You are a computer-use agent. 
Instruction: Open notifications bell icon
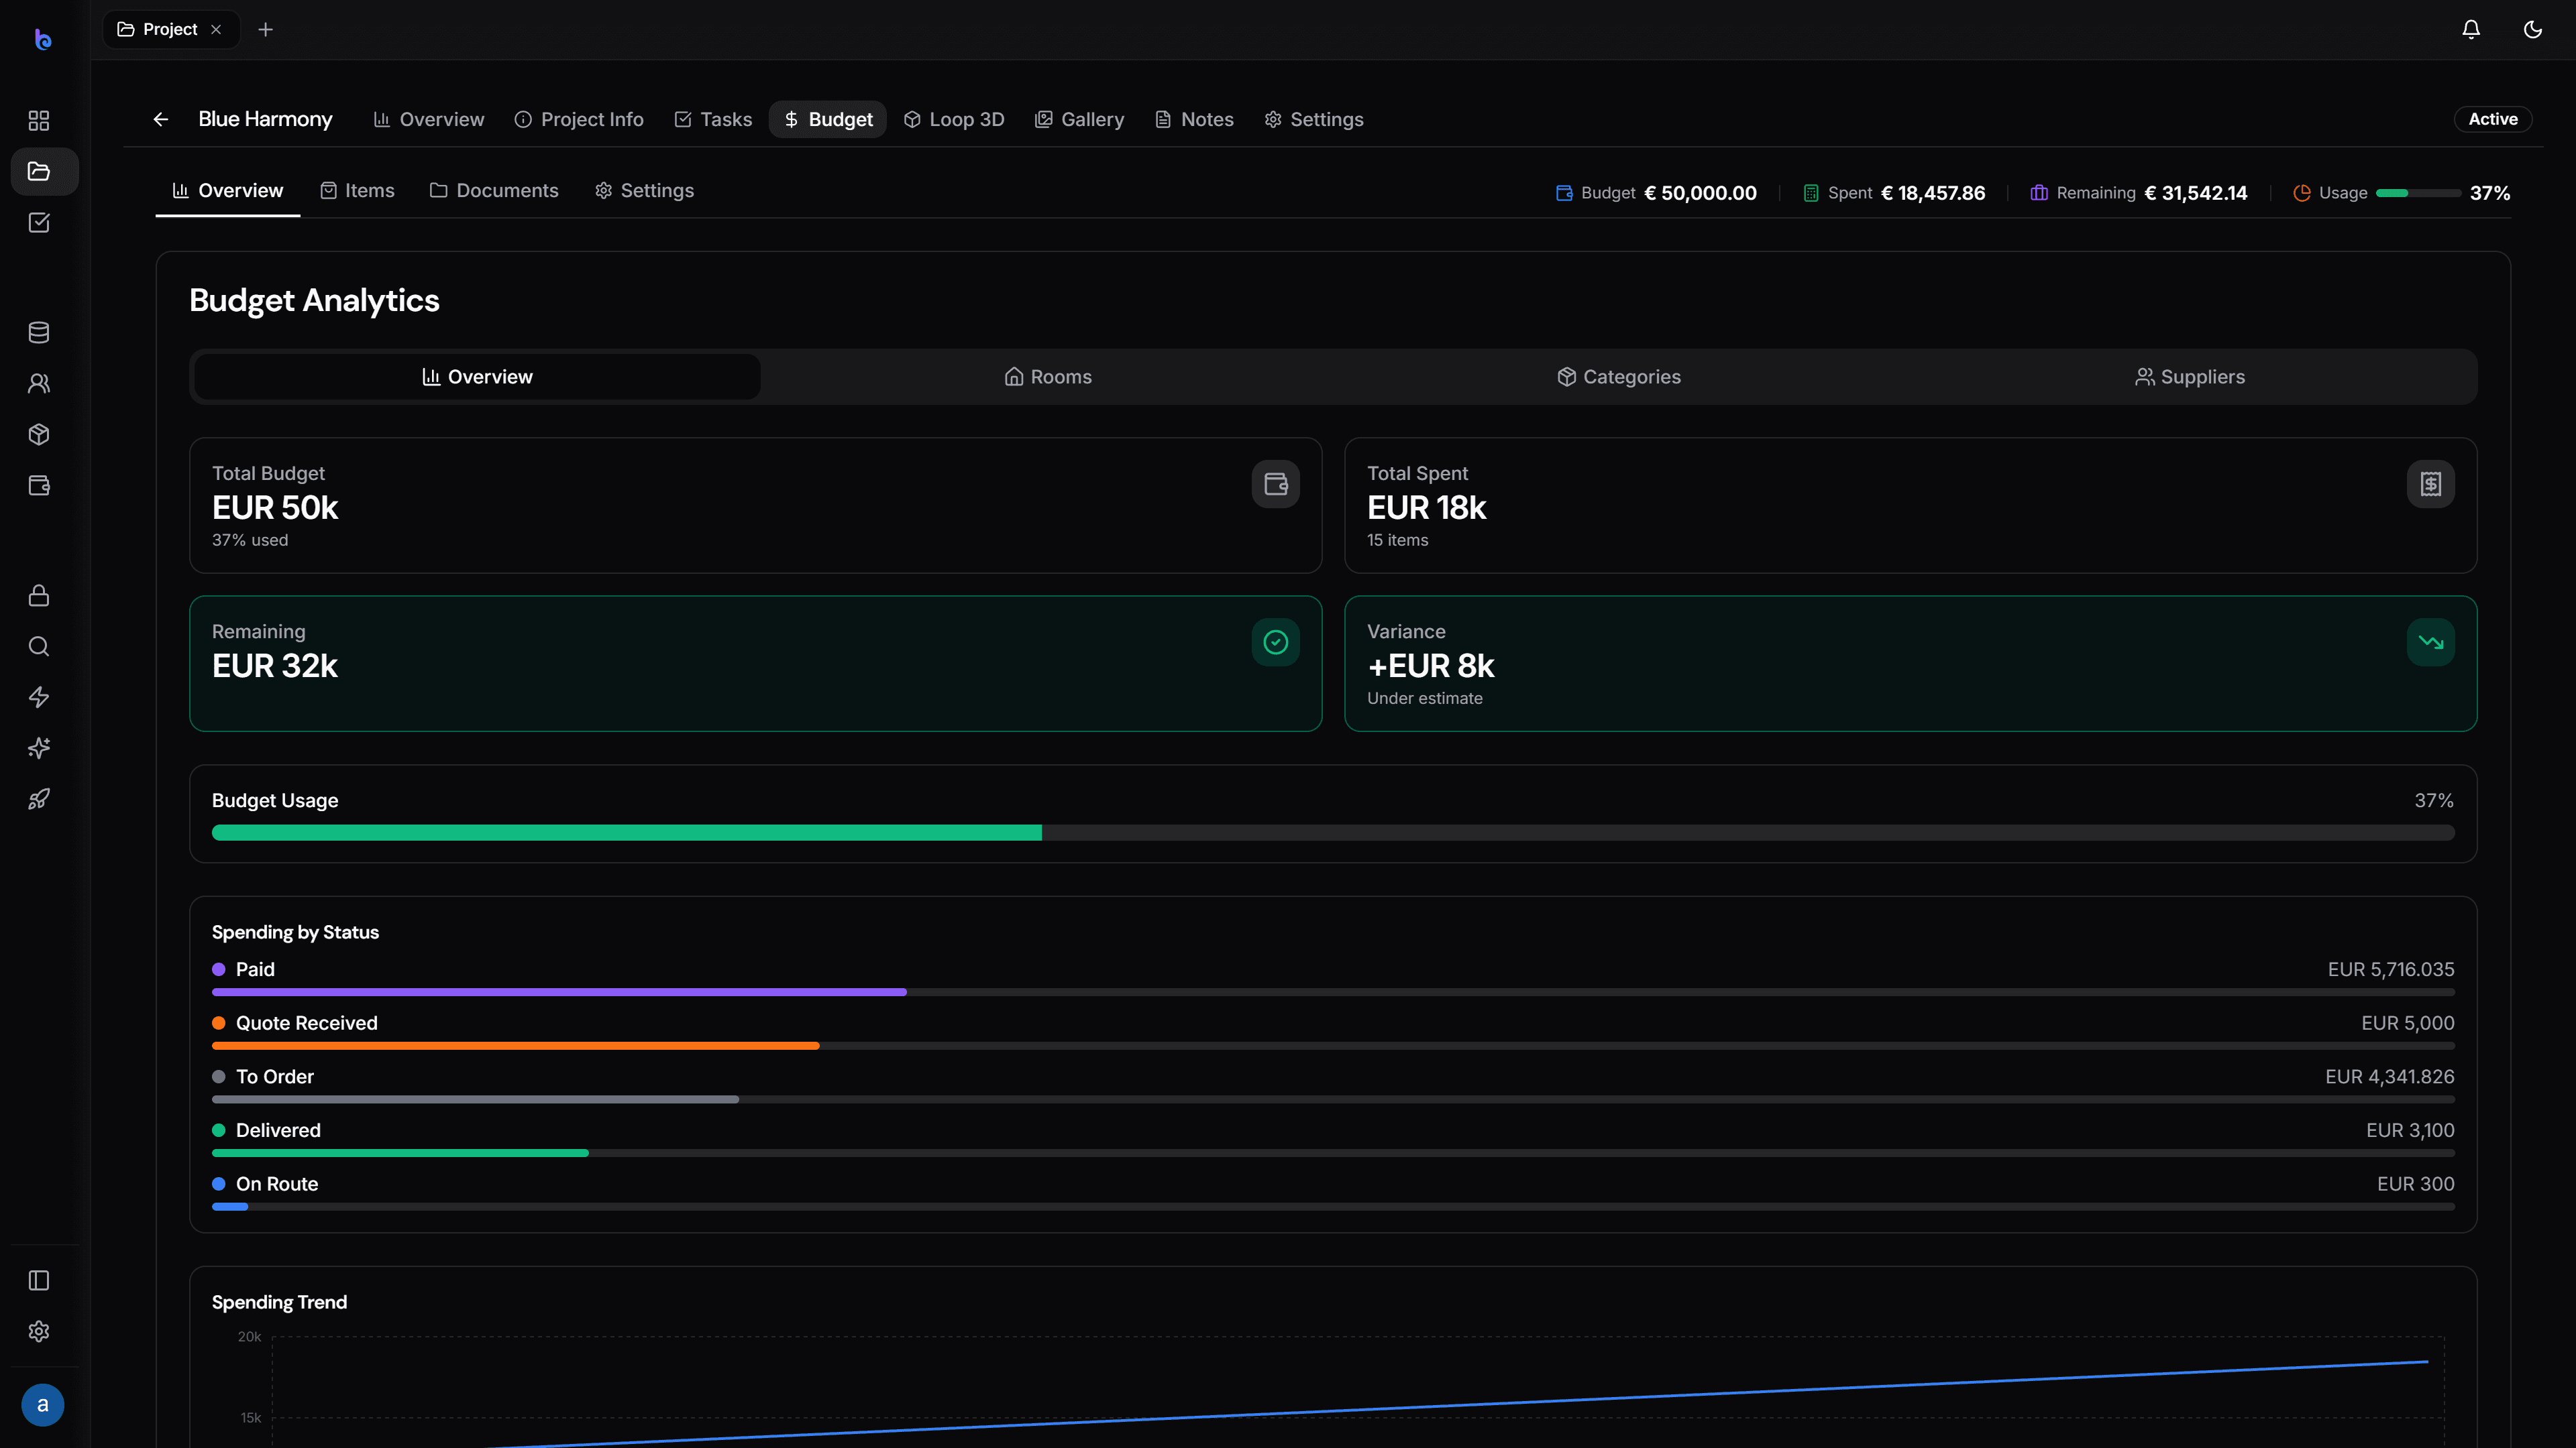2471,30
